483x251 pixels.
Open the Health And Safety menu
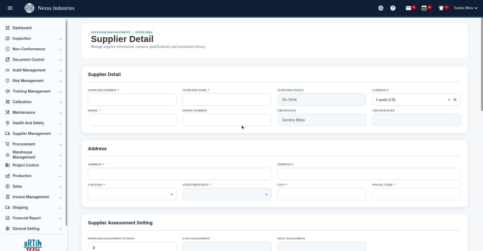coord(34,123)
